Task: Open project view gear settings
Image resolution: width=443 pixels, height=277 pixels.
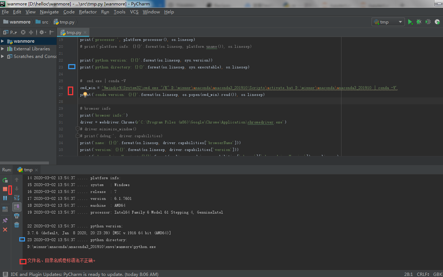Action: [x=42, y=32]
